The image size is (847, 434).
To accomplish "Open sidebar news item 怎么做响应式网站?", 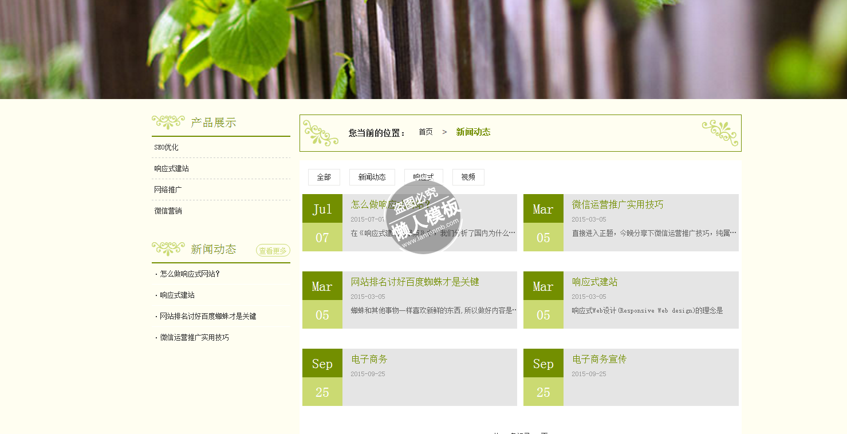I will coord(190,274).
